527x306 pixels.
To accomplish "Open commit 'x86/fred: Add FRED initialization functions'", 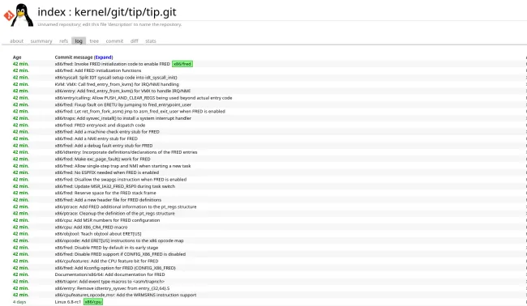I will [x=98, y=70].
